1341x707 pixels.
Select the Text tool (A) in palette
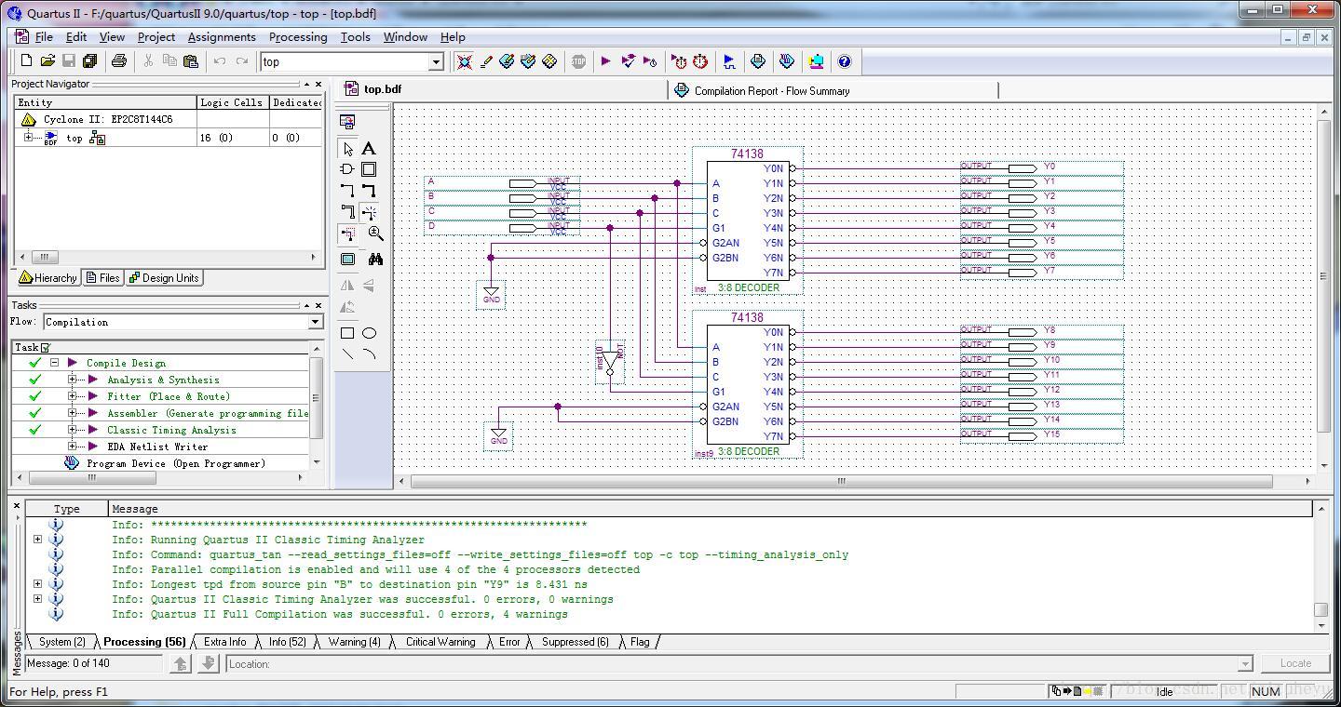[x=369, y=149]
